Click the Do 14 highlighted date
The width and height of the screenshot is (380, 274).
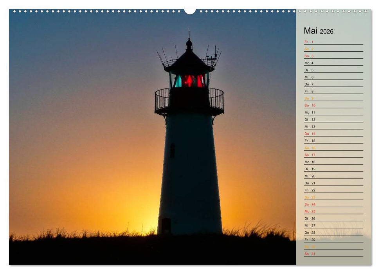[309, 133]
